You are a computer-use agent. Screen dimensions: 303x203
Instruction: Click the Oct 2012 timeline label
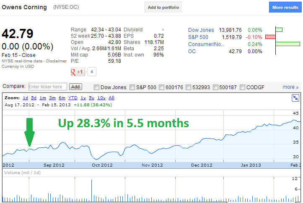coord(102,165)
